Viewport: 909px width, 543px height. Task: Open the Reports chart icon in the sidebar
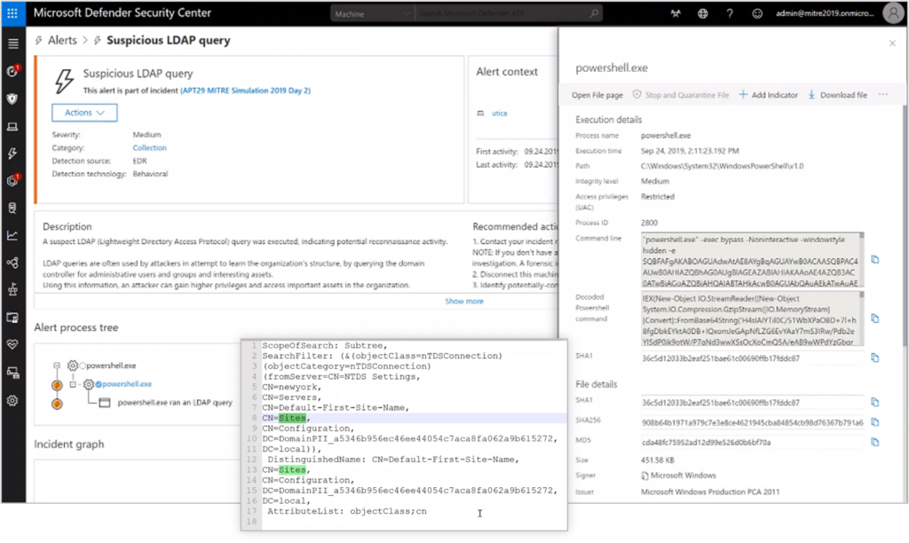point(12,233)
